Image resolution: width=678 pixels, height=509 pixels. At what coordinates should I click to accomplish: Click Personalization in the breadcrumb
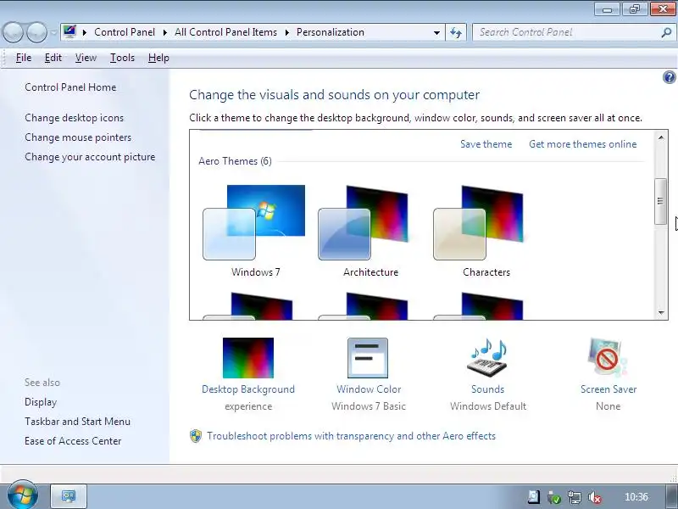coord(331,32)
